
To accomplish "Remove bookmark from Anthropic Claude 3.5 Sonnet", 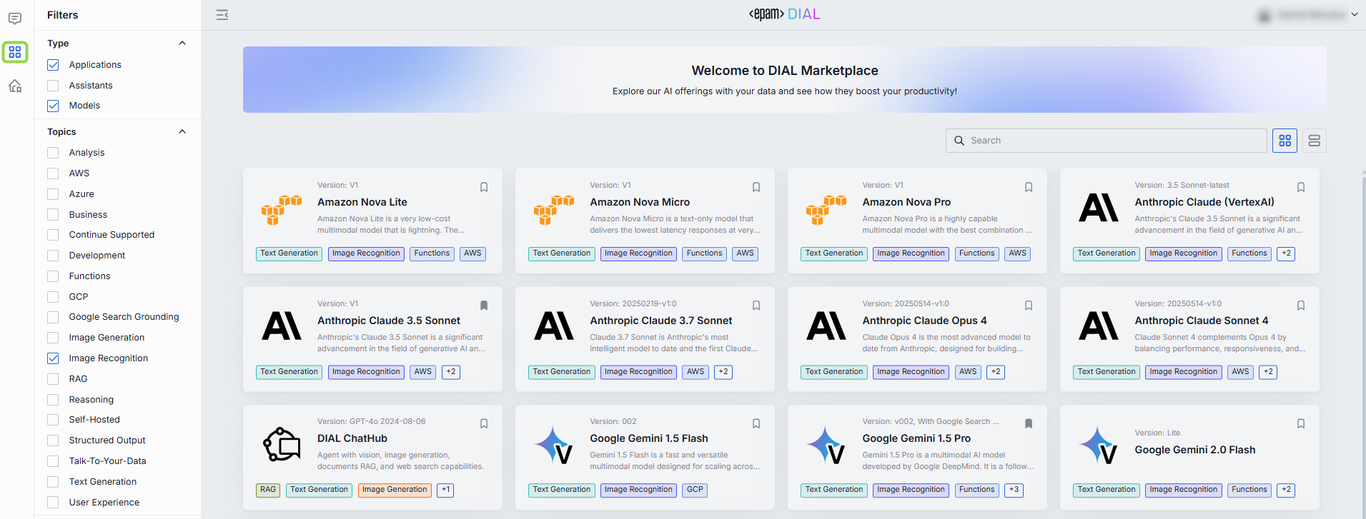I will click(x=484, y=306).
